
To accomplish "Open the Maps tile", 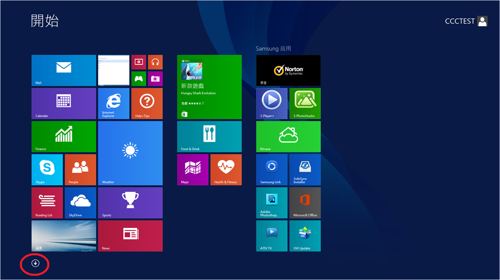I will coord(193,169).
